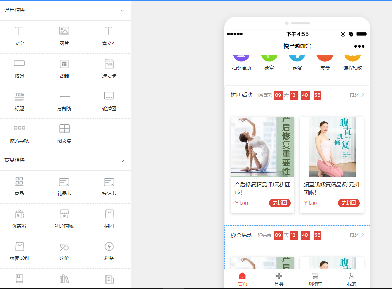
Task: Add the 分割线 divider module
Action: 64,102
